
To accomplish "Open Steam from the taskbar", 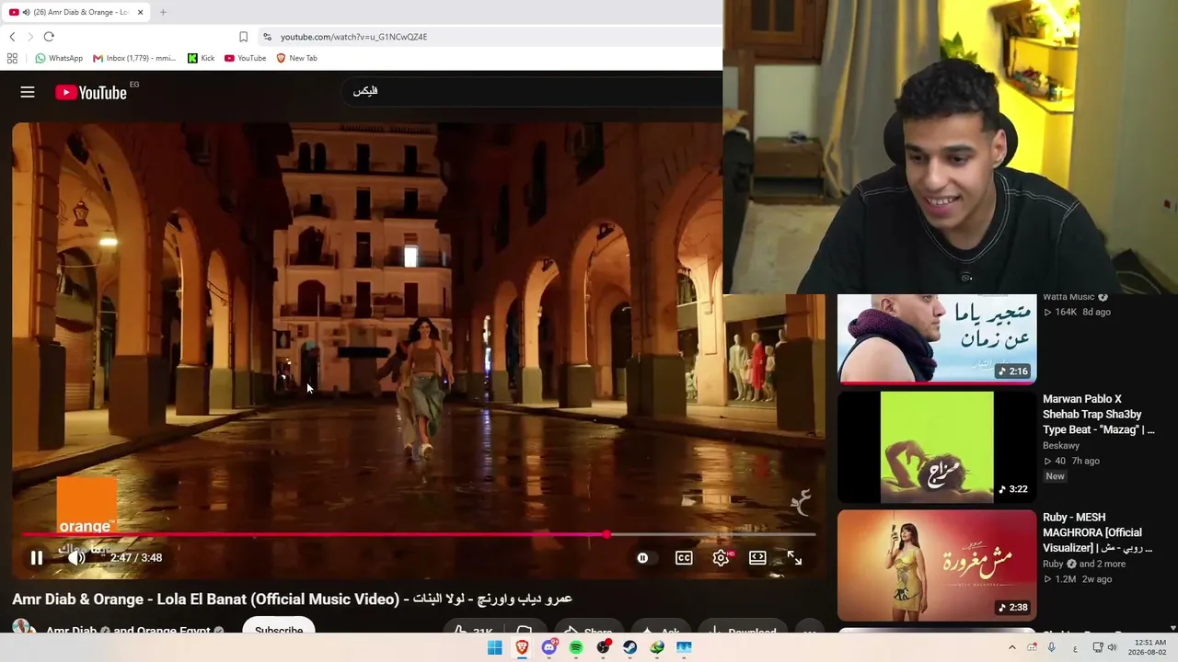I will 630,647.
